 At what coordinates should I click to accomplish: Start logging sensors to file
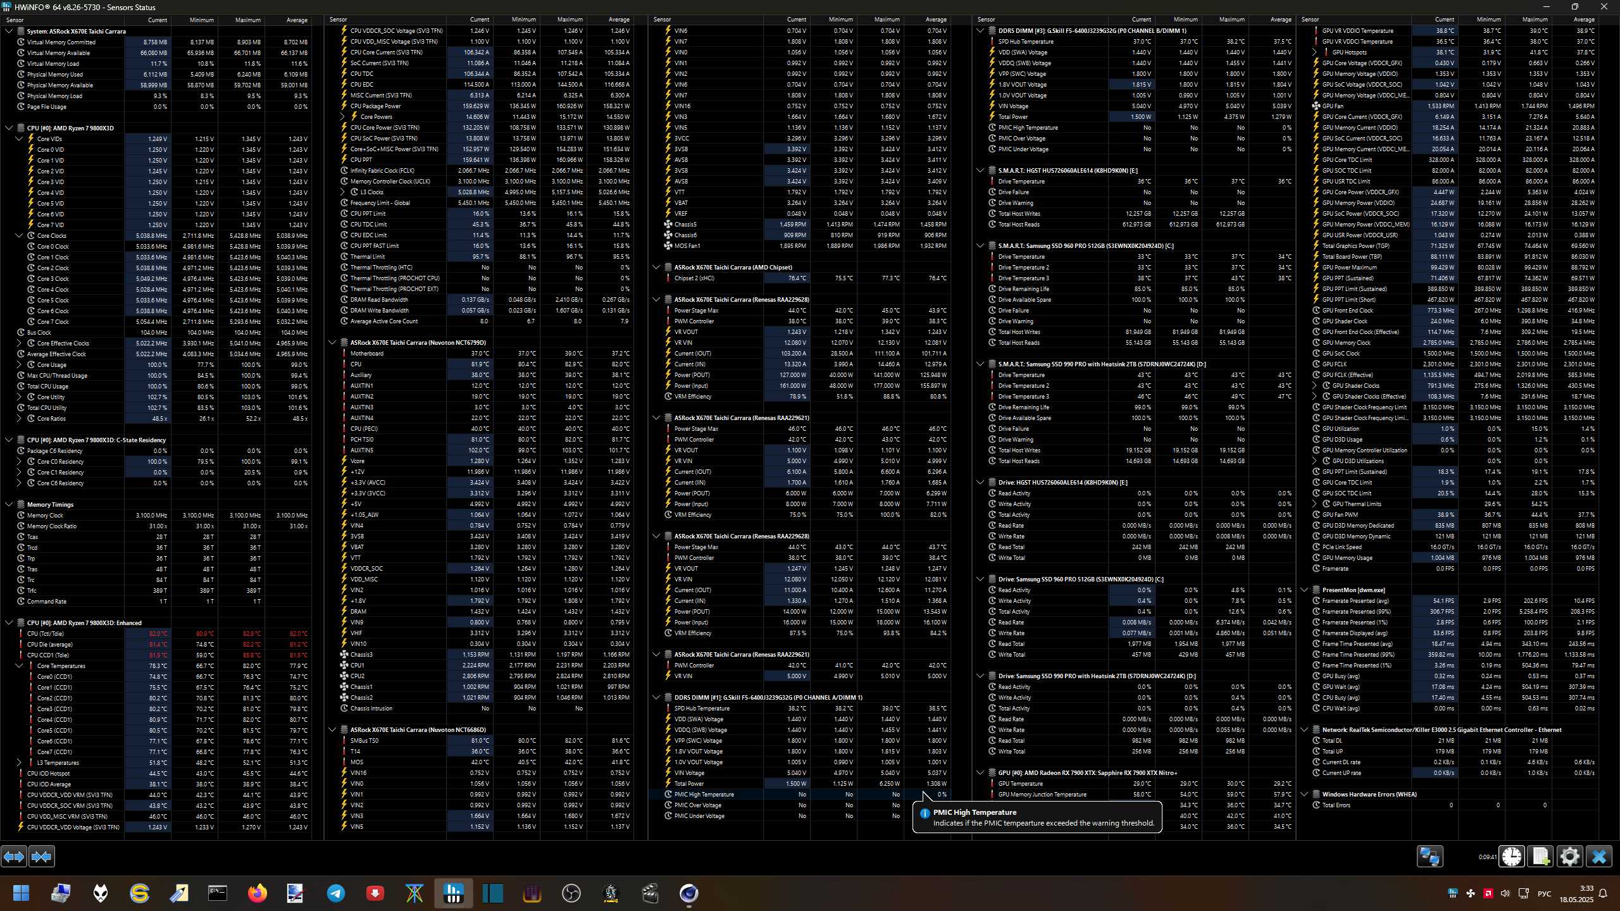pos(1540,857)
